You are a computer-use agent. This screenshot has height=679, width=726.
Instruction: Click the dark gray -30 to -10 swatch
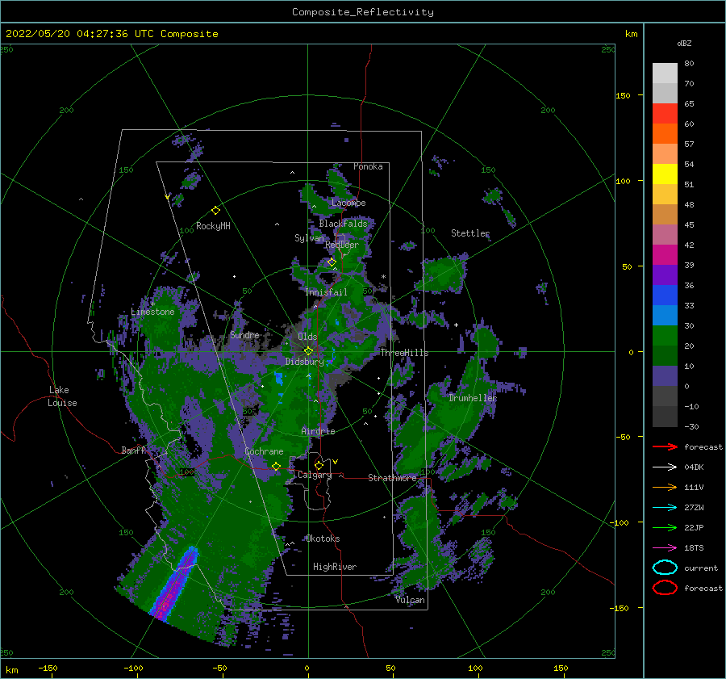(x=665, y=417)
